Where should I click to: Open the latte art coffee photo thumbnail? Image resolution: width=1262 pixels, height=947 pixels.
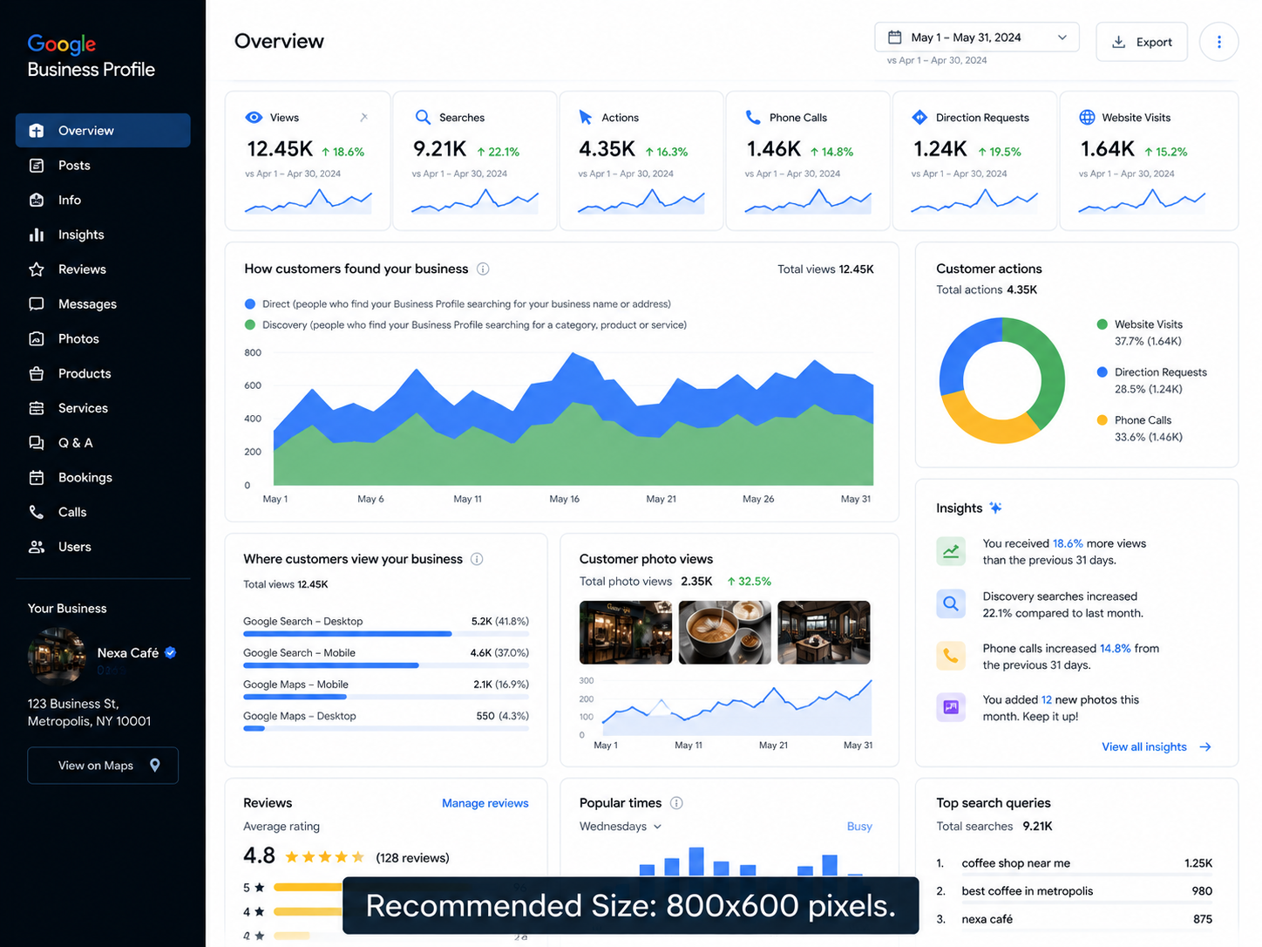[x=724, y=632]
